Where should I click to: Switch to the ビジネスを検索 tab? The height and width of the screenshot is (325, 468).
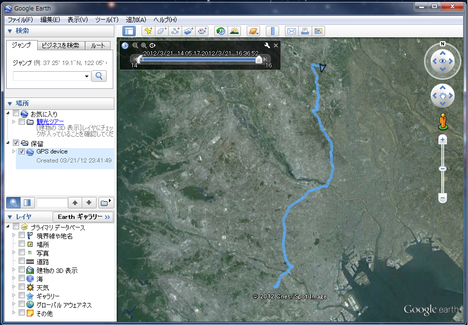coord(61,45)
